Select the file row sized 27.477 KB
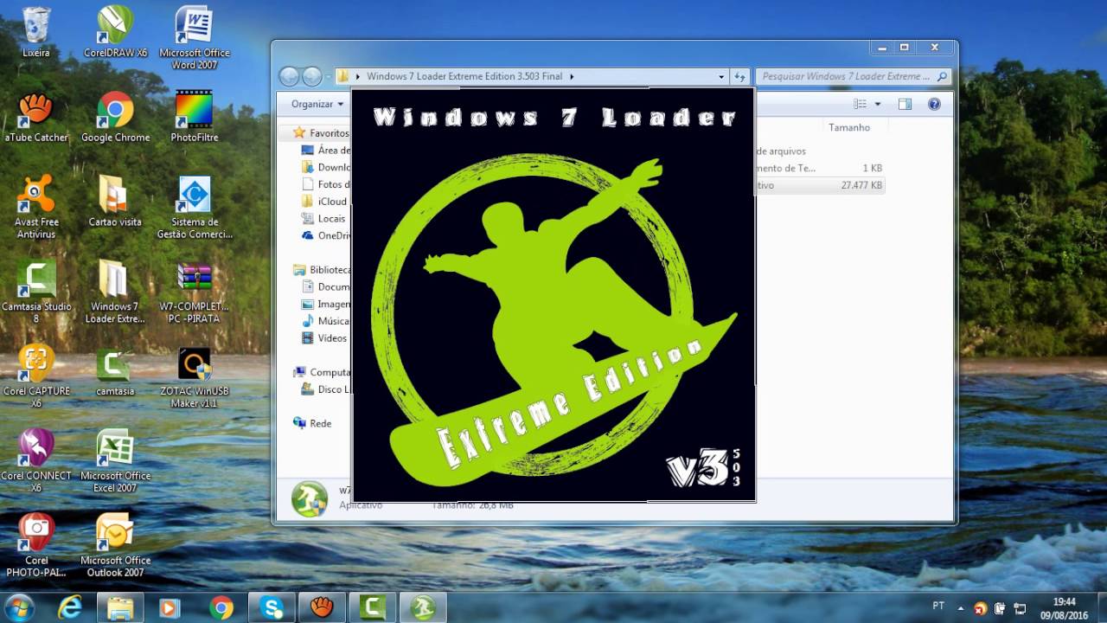This screenshot has height=623, width=1107. point(820,185)
